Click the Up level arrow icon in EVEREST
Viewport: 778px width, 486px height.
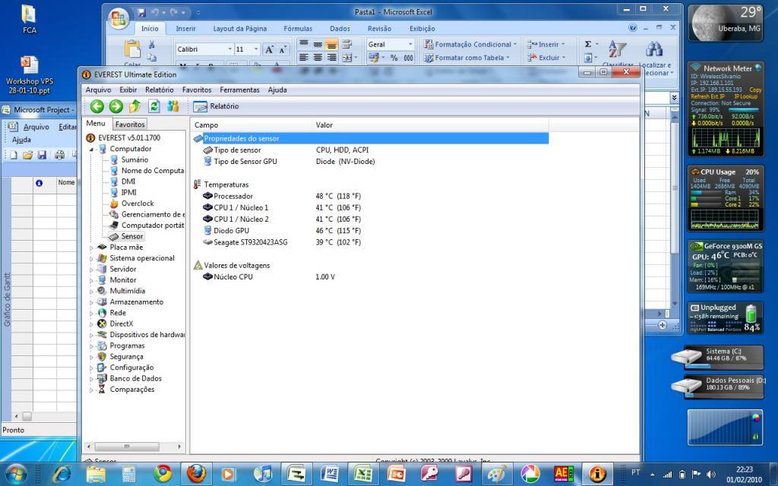tap(134, 106)
